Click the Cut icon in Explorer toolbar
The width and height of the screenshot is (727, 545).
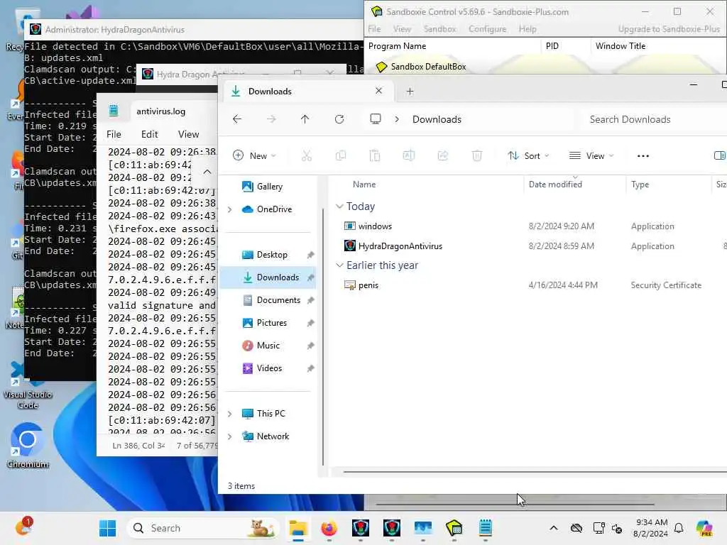[307, 155]
